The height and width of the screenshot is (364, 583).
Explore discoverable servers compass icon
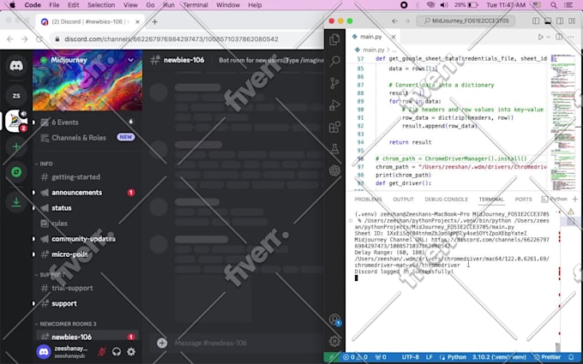16,172
